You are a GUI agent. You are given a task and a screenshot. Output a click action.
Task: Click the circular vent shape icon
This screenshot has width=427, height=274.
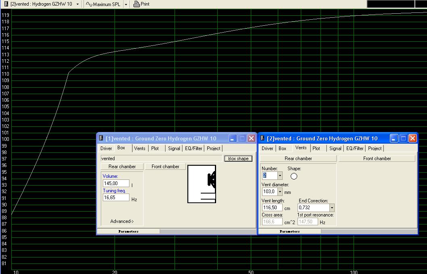point(294,176)
